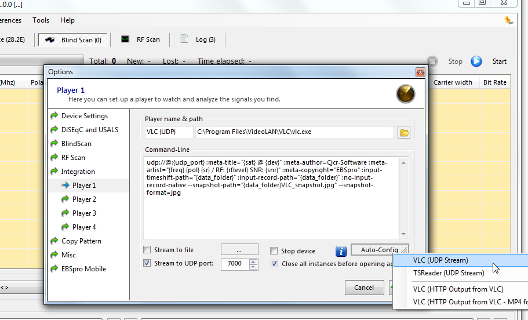528x320 pixels.
Task: Click the player name field VLC (UDP)
Action: 169,132
